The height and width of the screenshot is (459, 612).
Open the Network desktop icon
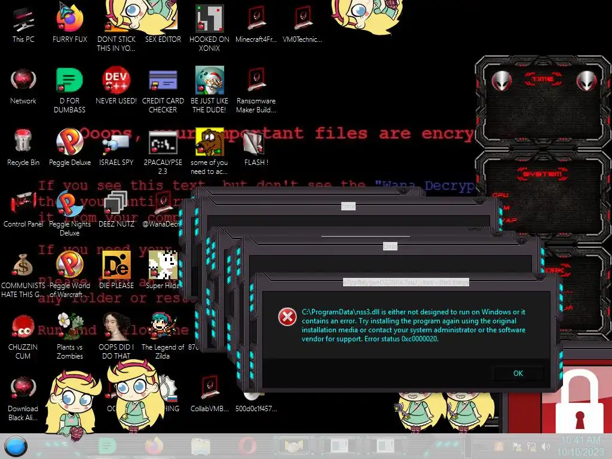[23, 87]
